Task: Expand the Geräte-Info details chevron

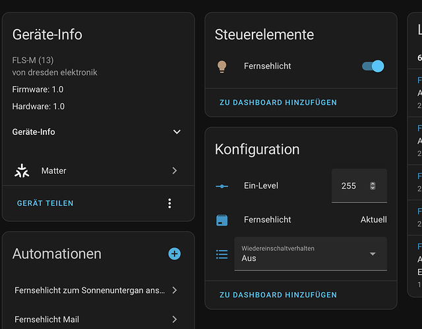Action: [177, 132]
